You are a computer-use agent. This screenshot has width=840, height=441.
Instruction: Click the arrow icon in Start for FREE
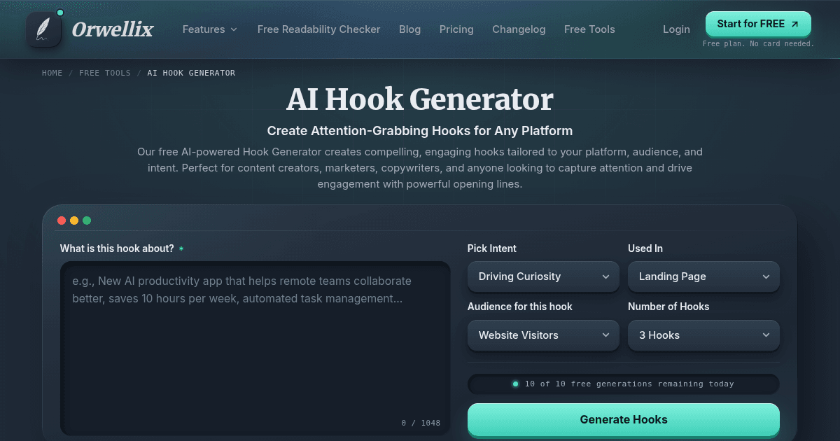pyautogui.click(x=794, y=24)
